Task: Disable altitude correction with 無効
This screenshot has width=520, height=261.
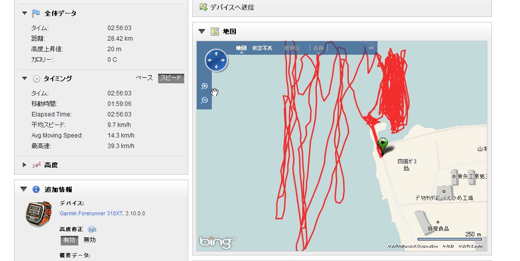Action: (89, 240)
